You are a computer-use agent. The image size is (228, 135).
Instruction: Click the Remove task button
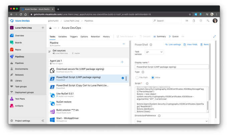tap(204, 45)
